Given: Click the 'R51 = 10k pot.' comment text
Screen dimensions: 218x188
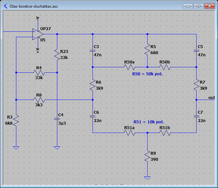Looking at the screenshot, I should point(149,122).
